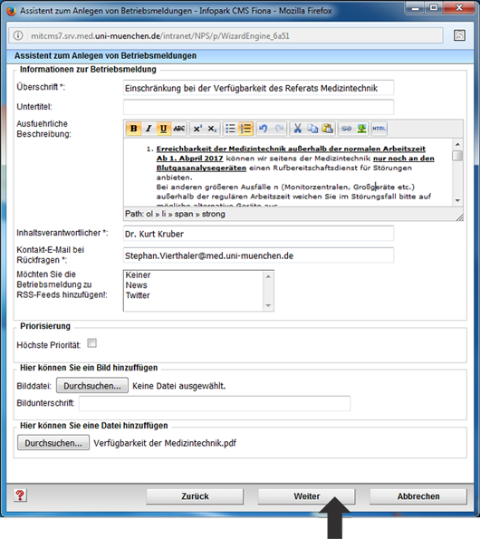This screenshot has width=480, height=539.
Task: Focus the Untertitel input field
Action: coord(258,107)
